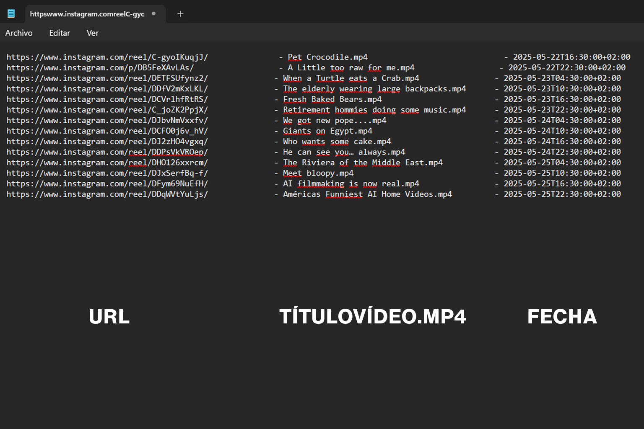Click the URL ending in DJ2zHO4vgxq/
644x429 pixels.
(x=107, y=142)
